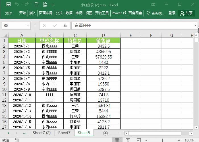
Task: Click the New Sheet plus icon
Action: coord(105,133)
